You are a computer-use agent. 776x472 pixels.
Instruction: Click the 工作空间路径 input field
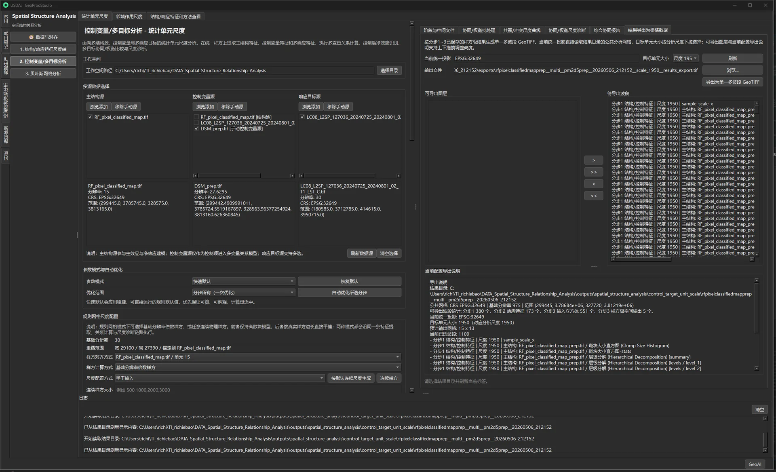[x=244, y=70]
